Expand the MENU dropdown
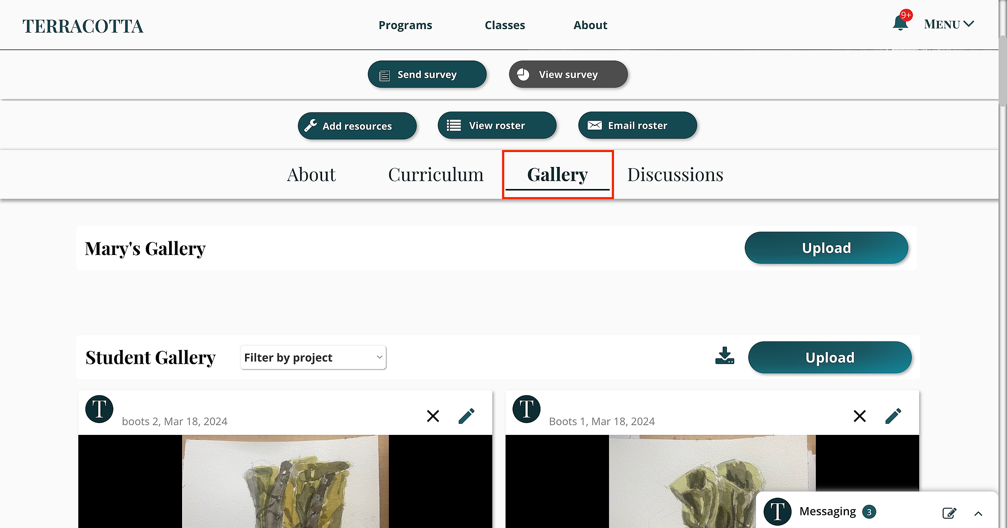Image resolution: width=1007 pixels, height=528 pixels. [949, 24]
